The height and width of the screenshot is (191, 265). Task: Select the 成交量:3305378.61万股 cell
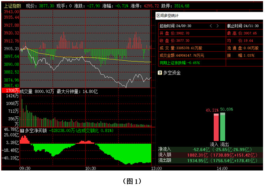[x=192, y=48]
